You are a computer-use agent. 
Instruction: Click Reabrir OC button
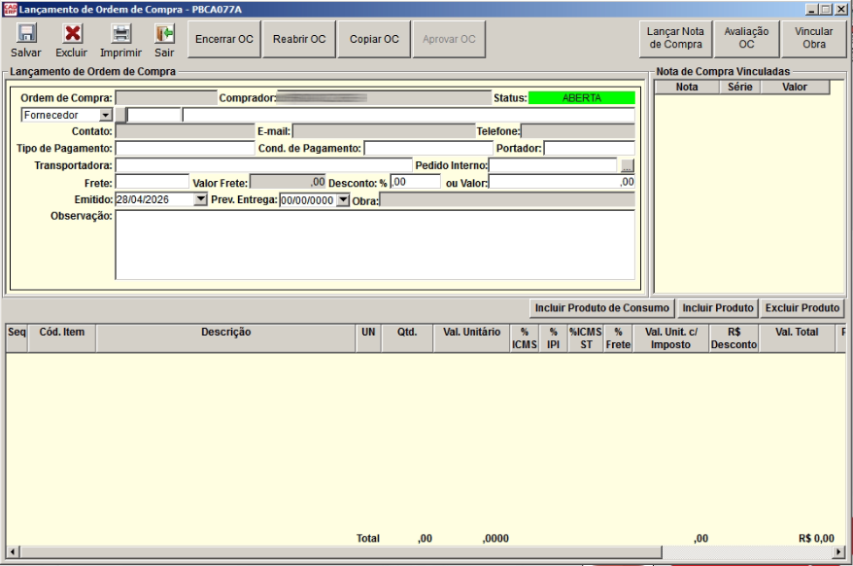299,39
